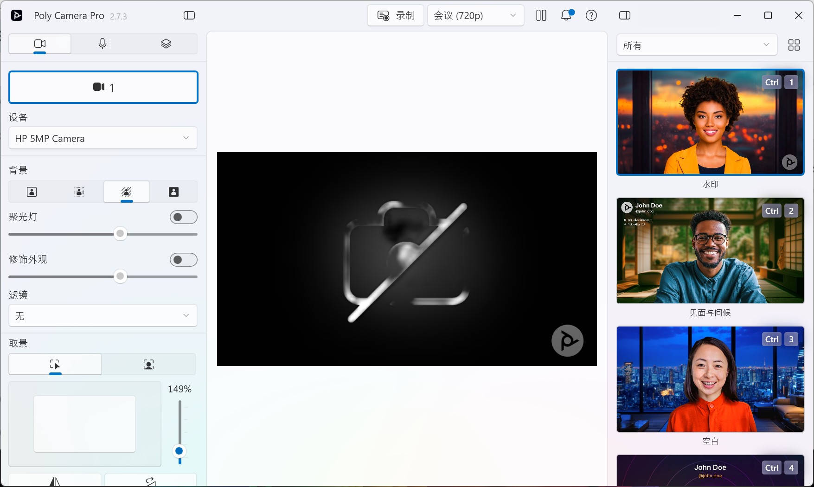Open the notifications bell
The image size is (814, 487).
coord(566,15)
